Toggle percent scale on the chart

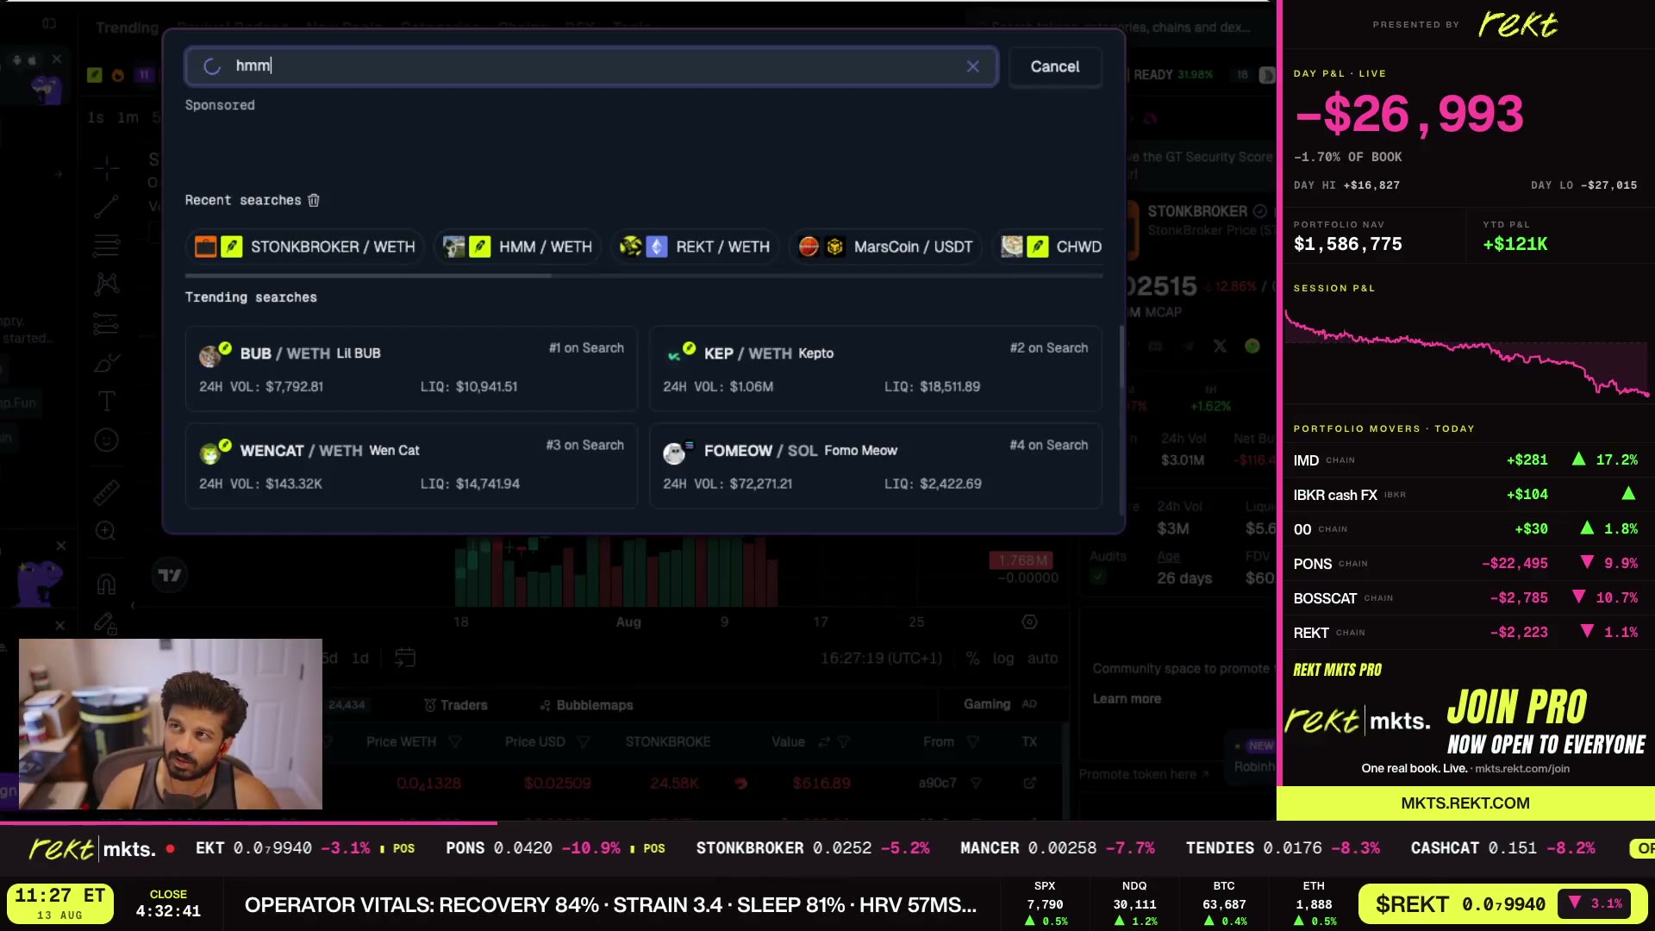[x=972, y=659]
